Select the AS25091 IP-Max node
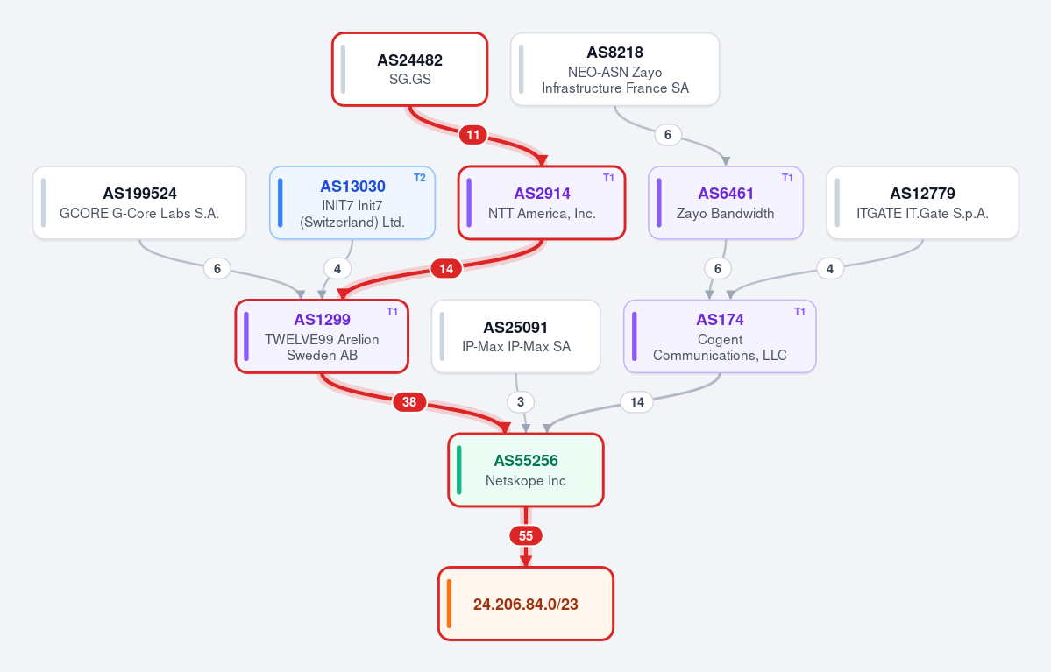The image size is (1051, 672). coord(515,336)
